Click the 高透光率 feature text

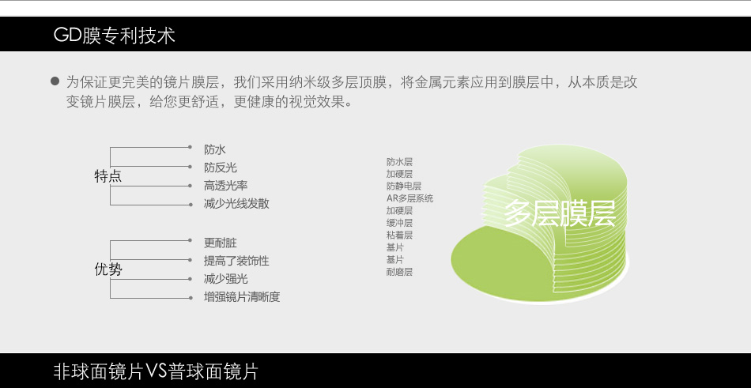point(225,186)
